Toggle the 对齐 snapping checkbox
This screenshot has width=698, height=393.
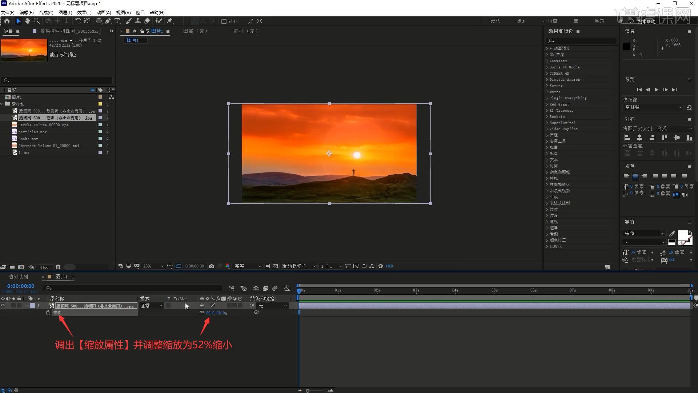pyautogui.click(x=224, y=21)
